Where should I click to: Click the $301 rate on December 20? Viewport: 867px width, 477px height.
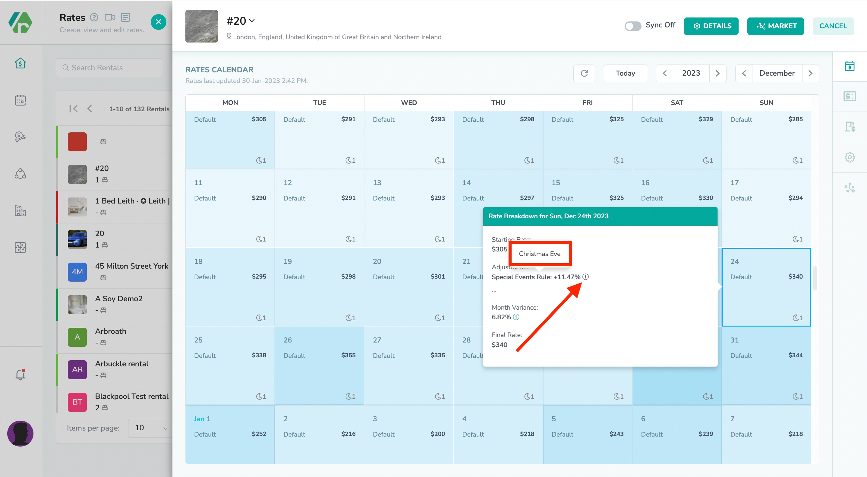[437, 276]
